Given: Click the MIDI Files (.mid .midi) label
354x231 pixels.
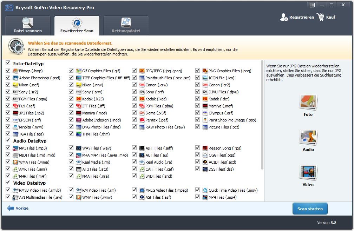Looking at the screenshot, I should coord(37,155).
